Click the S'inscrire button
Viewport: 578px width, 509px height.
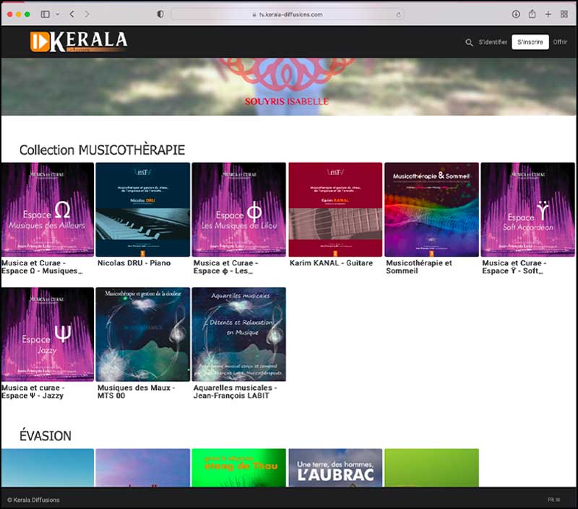point(530,42)
